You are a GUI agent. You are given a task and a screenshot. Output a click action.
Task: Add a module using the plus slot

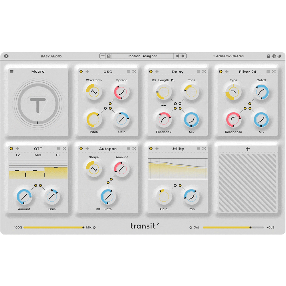click(248, 149)
